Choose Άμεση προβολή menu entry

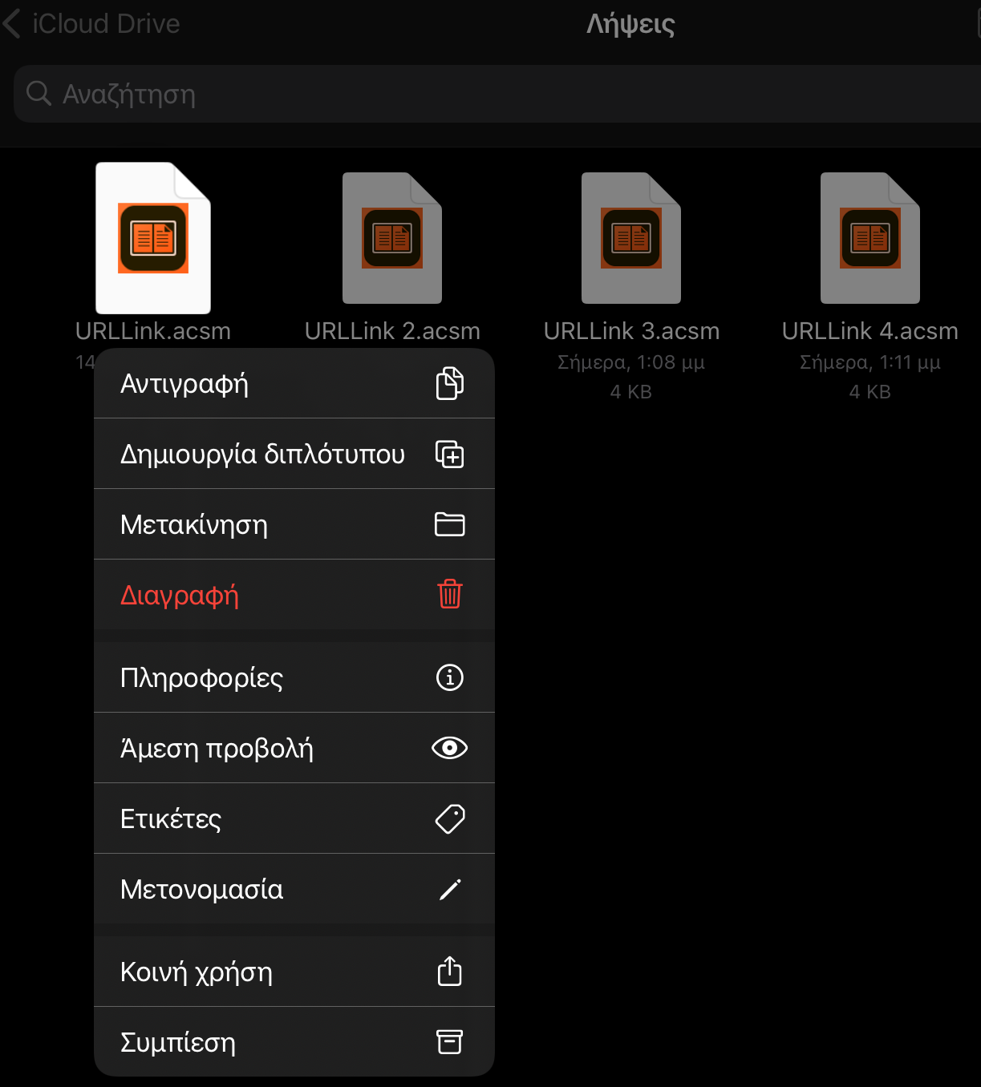294,748
